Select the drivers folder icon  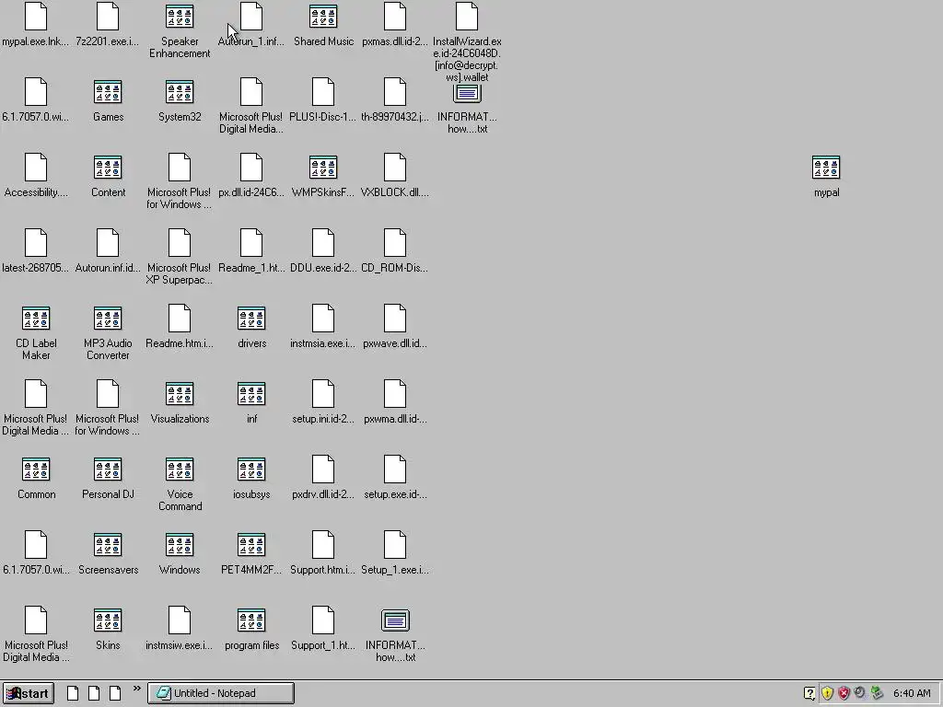pos(251,318)
